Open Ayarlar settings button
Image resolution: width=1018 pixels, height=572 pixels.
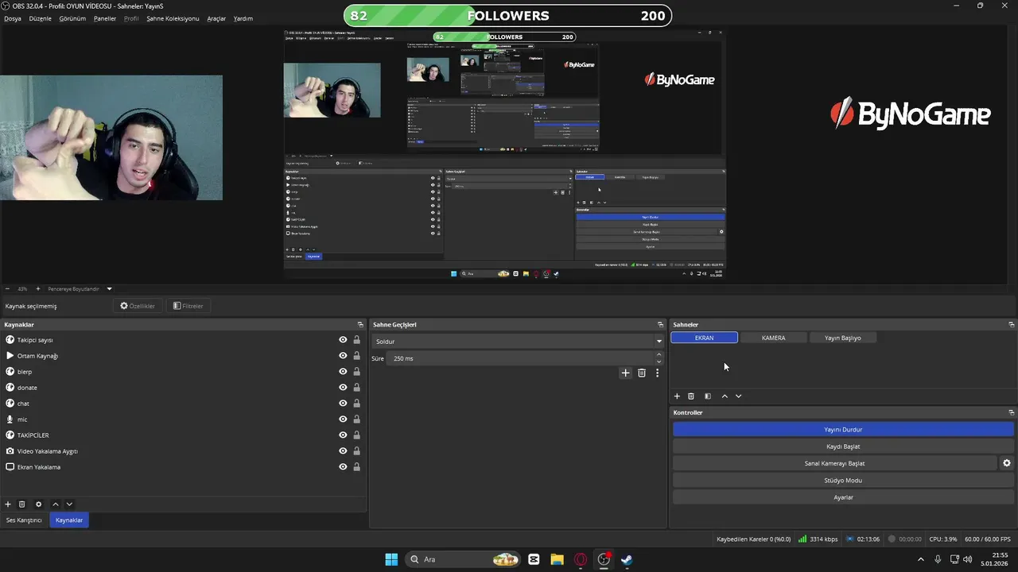(x=843, y=497)
